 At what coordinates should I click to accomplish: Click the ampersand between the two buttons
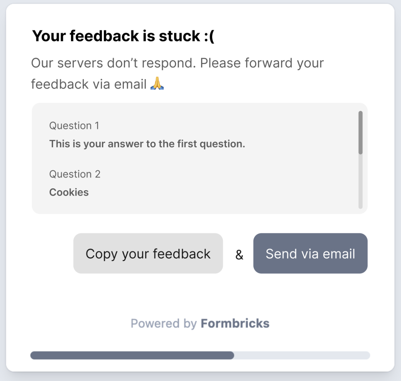coord(239,255)
